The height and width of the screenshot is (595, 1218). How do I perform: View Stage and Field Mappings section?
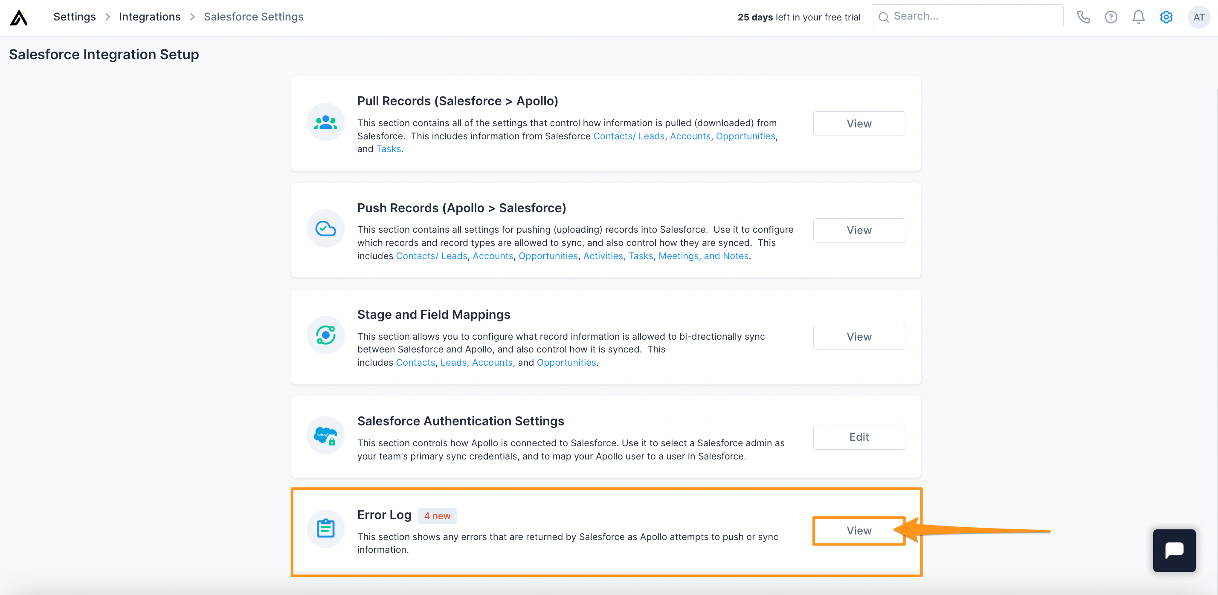859,337
